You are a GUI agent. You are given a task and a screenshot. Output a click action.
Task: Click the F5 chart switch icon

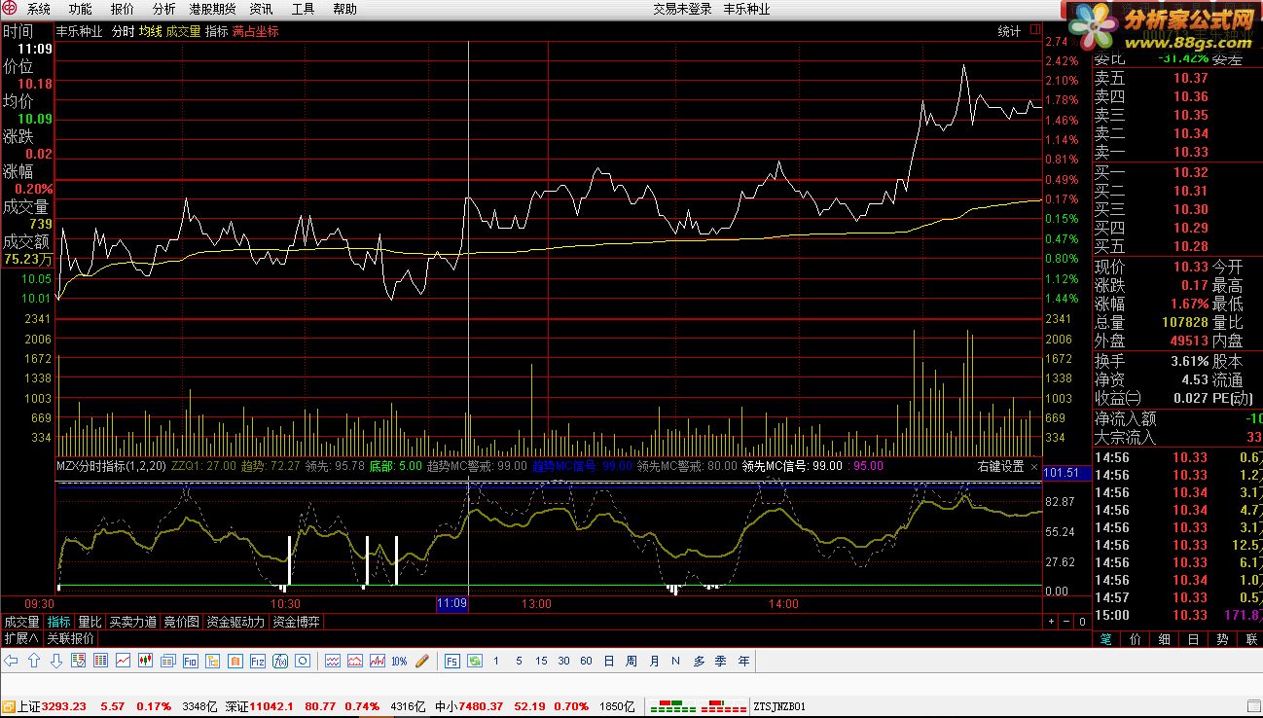452,661
